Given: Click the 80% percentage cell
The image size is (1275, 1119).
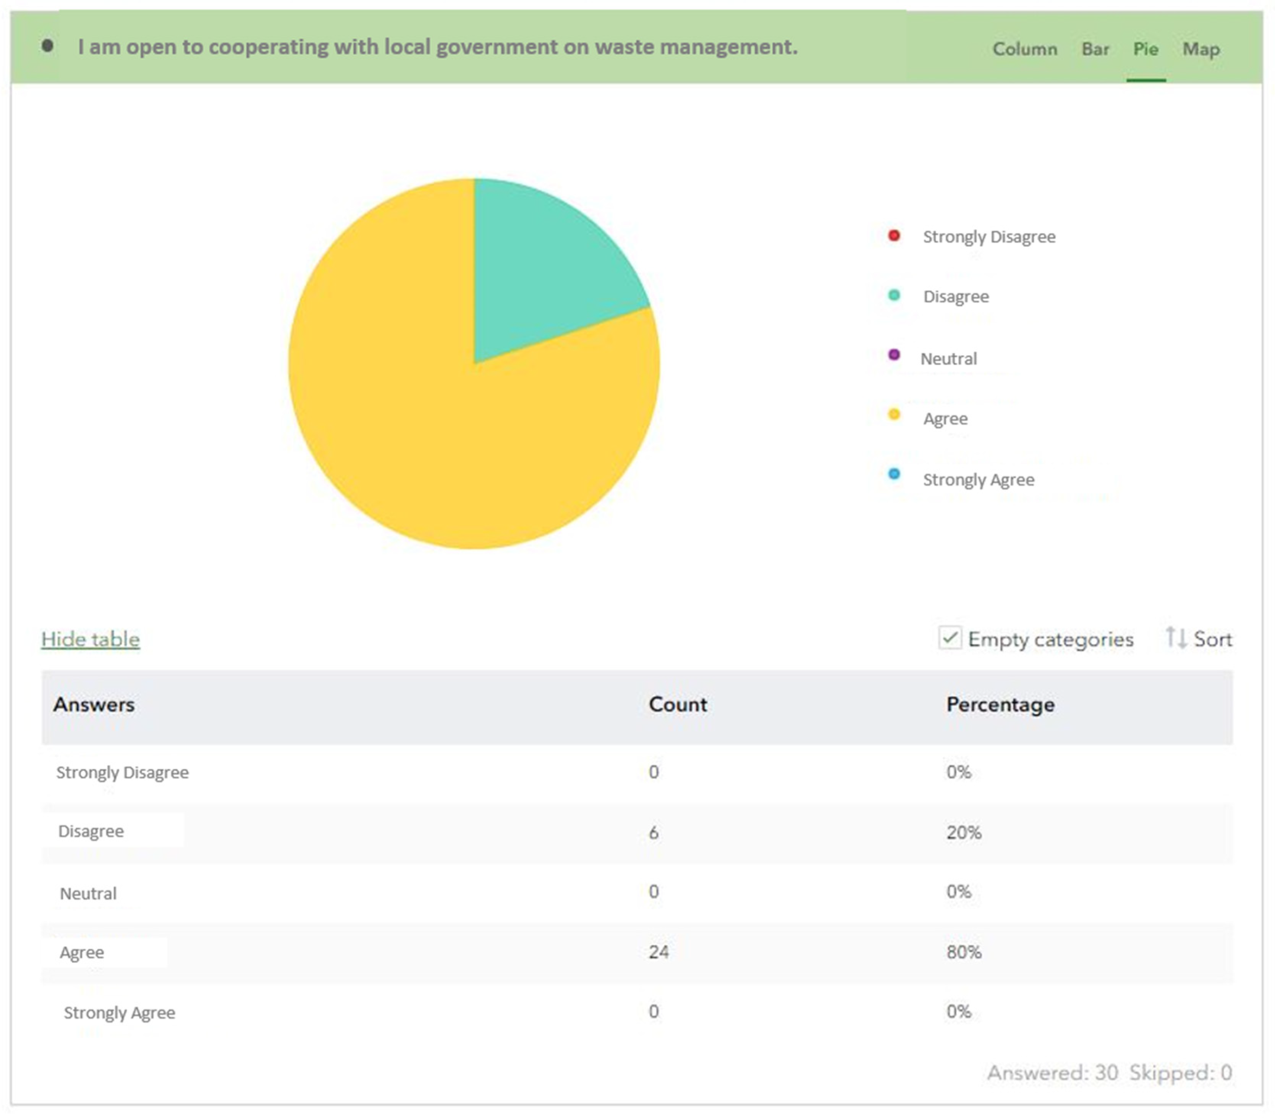Looking at the screenshot, I should (x=964, y=952).
